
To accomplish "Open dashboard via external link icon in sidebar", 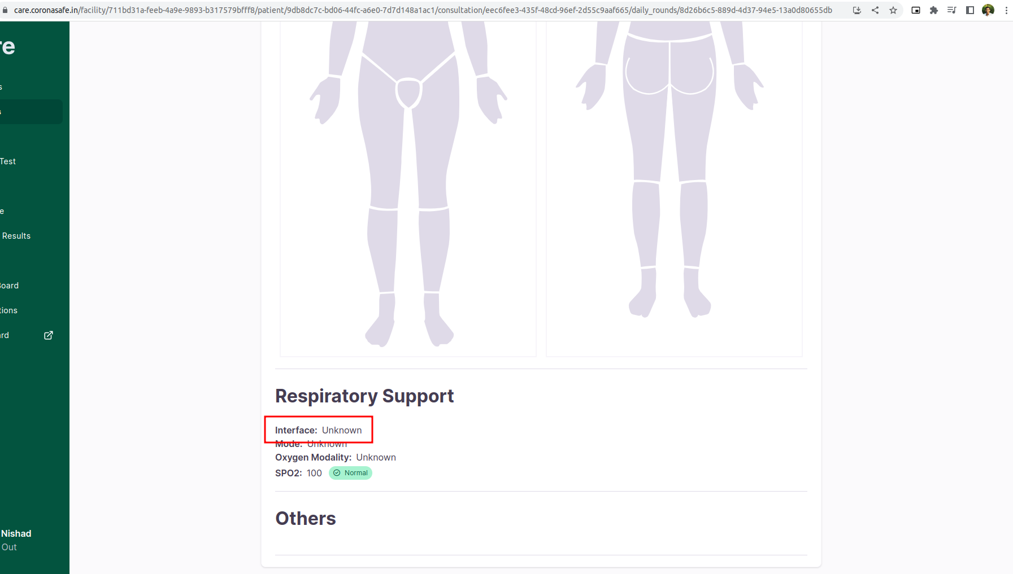I will (48, 335).
